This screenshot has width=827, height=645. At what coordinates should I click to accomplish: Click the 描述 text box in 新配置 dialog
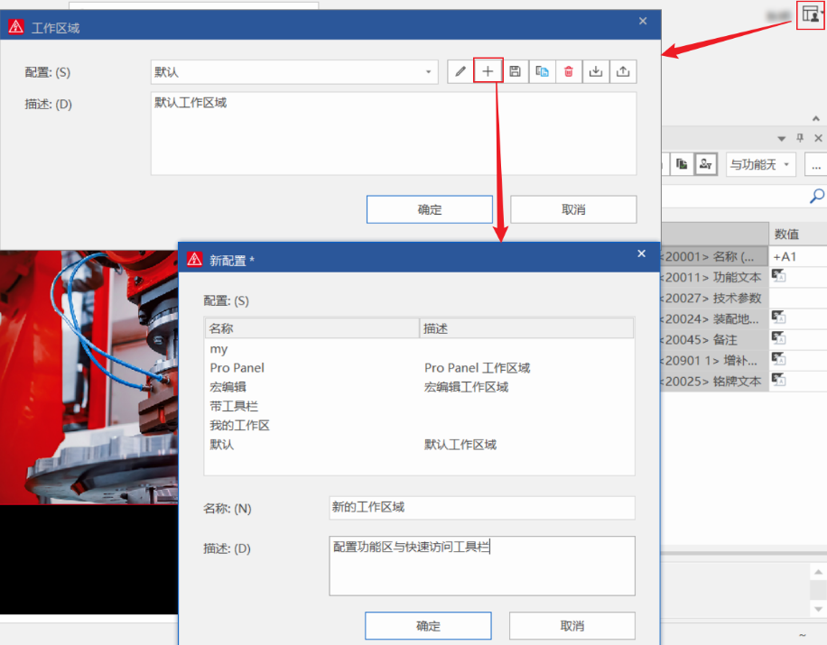pos(482,566)
